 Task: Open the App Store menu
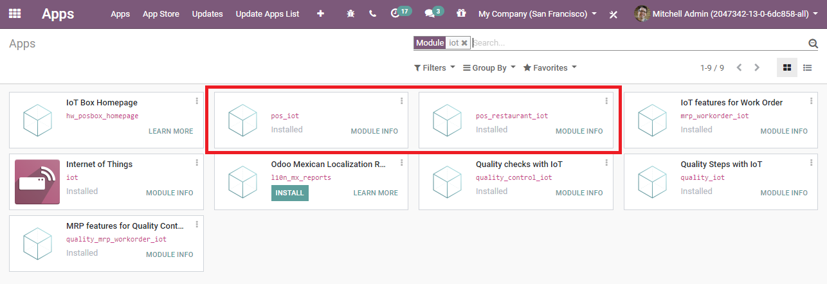(161, 13)
